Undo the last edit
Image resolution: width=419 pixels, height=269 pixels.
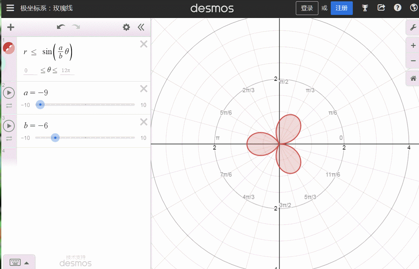pos(61,27)
